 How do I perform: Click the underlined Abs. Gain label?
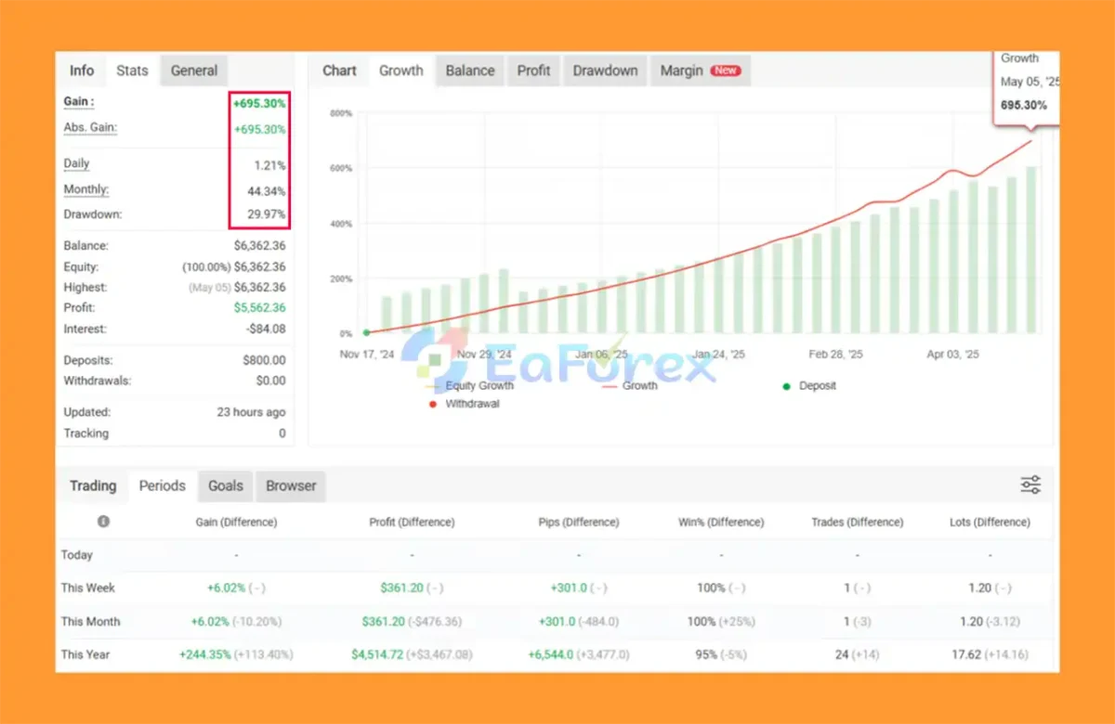click(x=90, y=128)
